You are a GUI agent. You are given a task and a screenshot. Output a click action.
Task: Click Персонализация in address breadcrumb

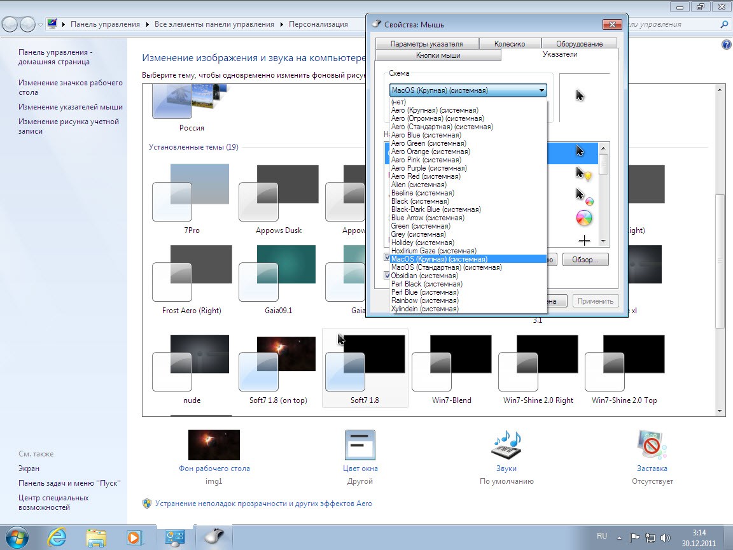pos(318,24)
